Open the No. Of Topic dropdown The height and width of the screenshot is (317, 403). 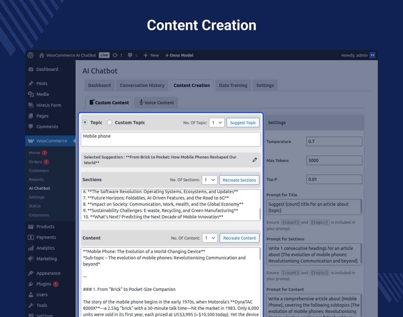(217, 122)
